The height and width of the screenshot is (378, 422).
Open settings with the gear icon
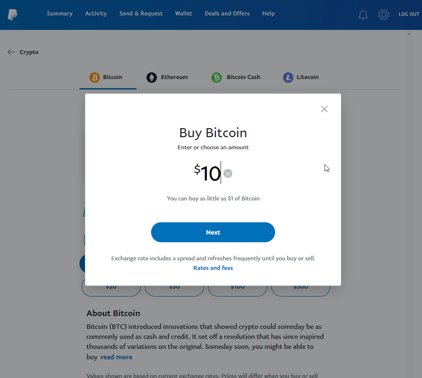coord(383,14)
